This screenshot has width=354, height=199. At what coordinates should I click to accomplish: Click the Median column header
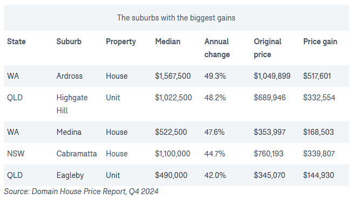[168, 42]
